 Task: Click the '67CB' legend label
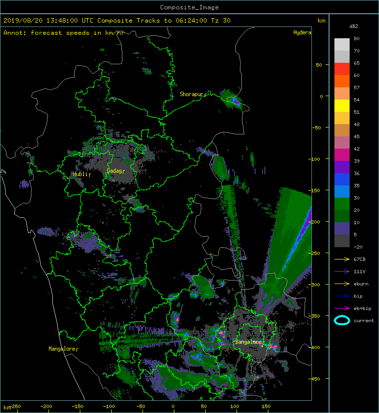click(x=359, y=259)
